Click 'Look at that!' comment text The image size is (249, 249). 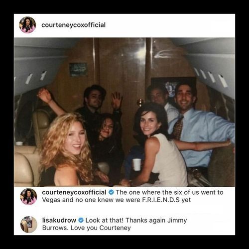click(x=105, y=221)
